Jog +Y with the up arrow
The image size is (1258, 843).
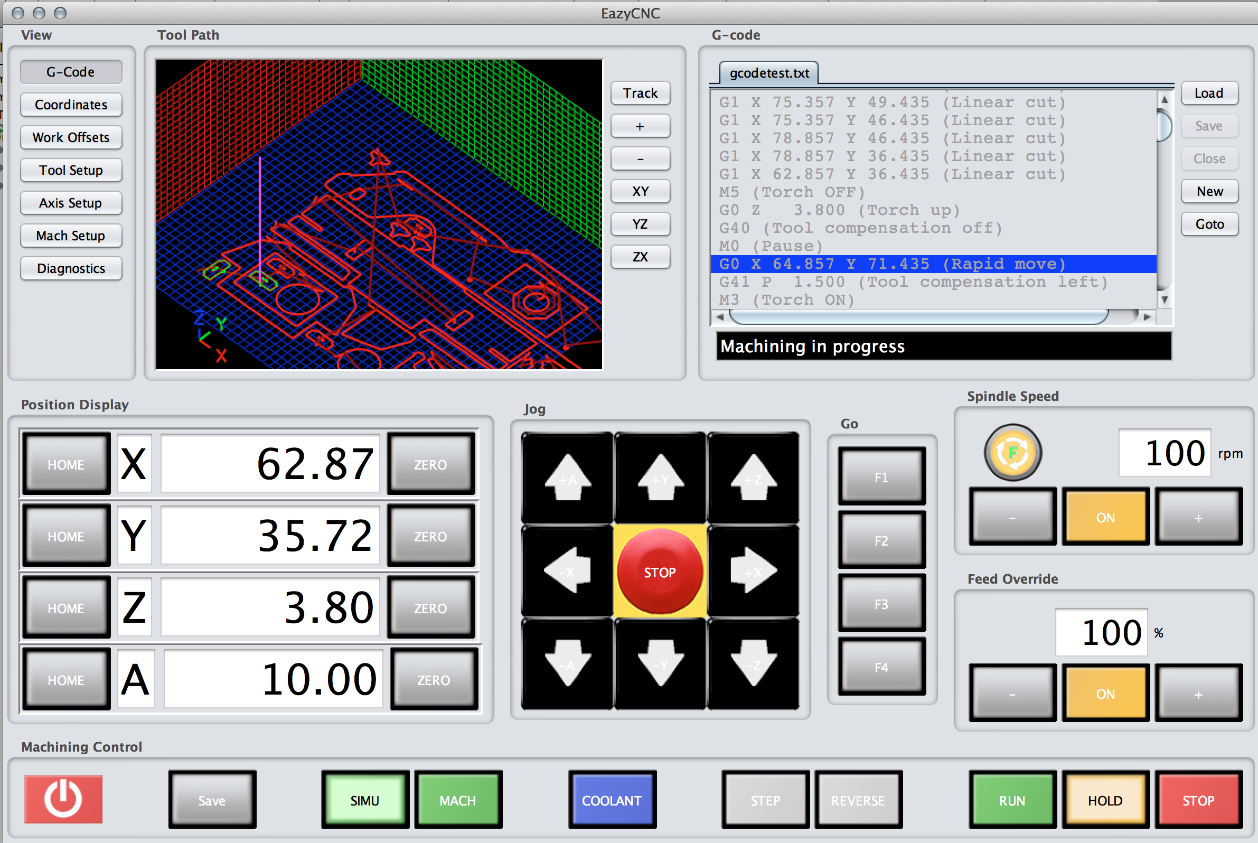click(x=660, y=478)
